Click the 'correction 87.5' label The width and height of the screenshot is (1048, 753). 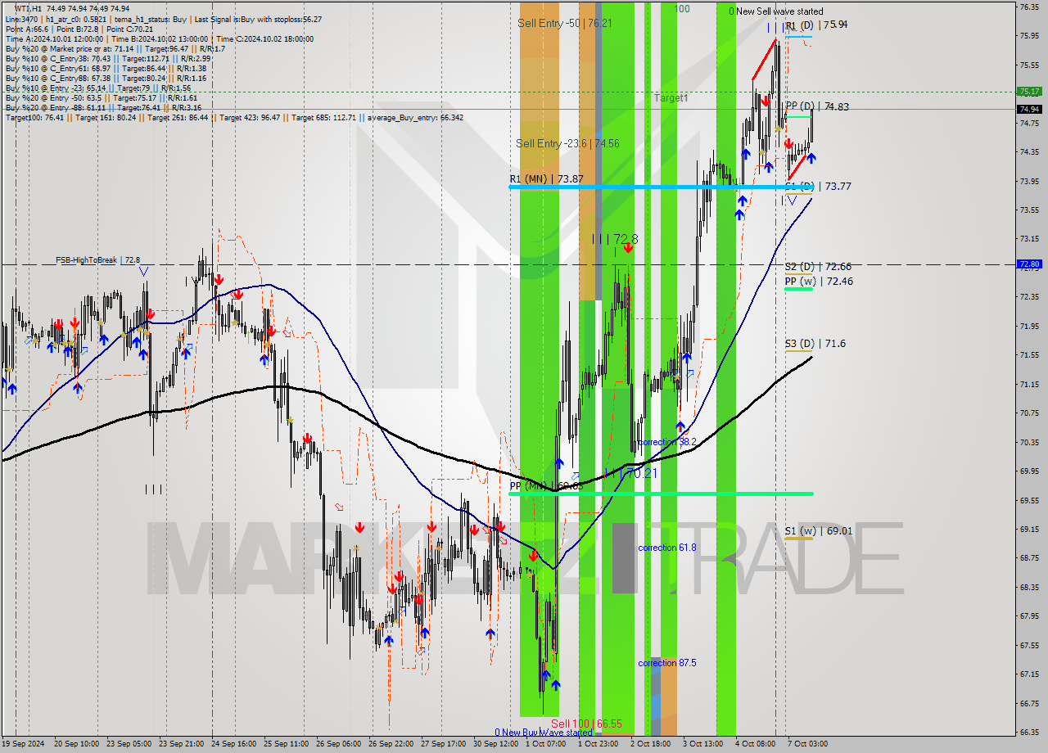coord(667,663)
